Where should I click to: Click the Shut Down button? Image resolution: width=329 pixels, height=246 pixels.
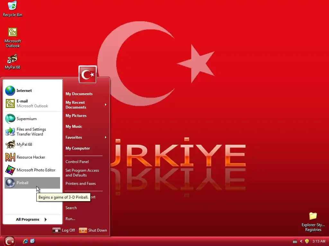coord(93,230)
